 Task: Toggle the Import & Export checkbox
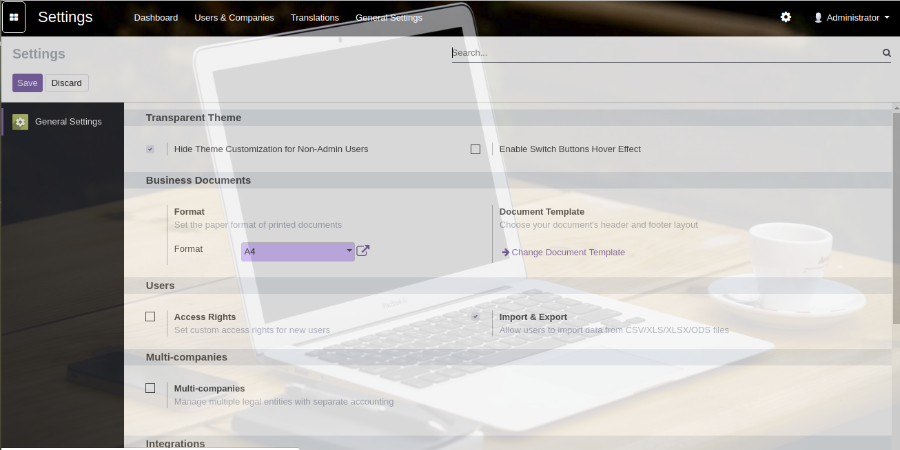[475, 317]
